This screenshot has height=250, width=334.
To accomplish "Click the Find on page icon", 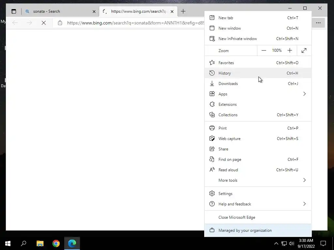I will pyautogui.click(x=212, y=159).
